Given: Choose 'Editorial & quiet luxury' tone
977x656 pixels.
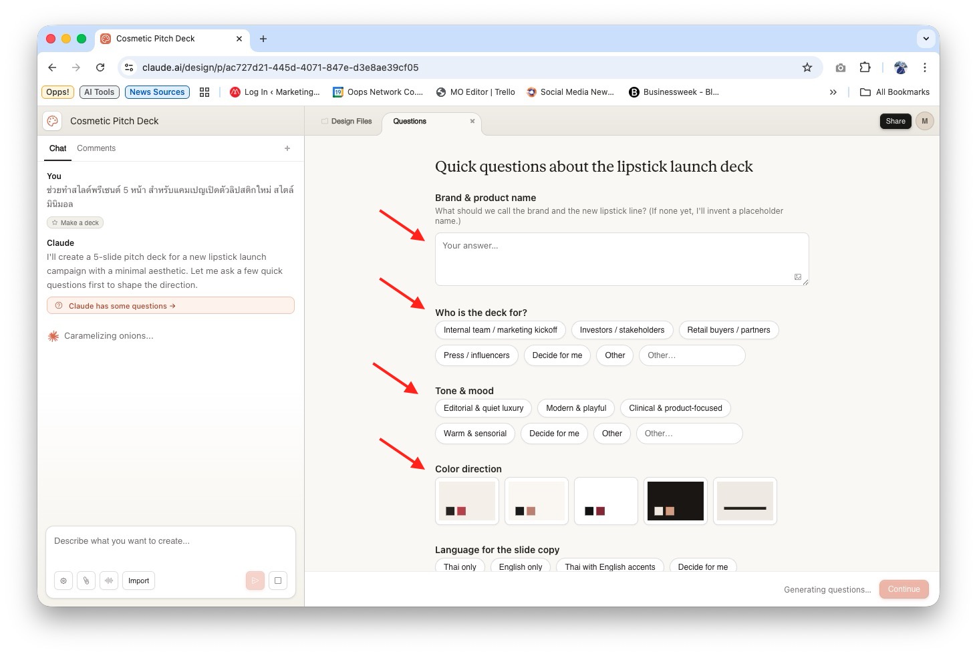Looking at the screenshot, I should 483,408.
